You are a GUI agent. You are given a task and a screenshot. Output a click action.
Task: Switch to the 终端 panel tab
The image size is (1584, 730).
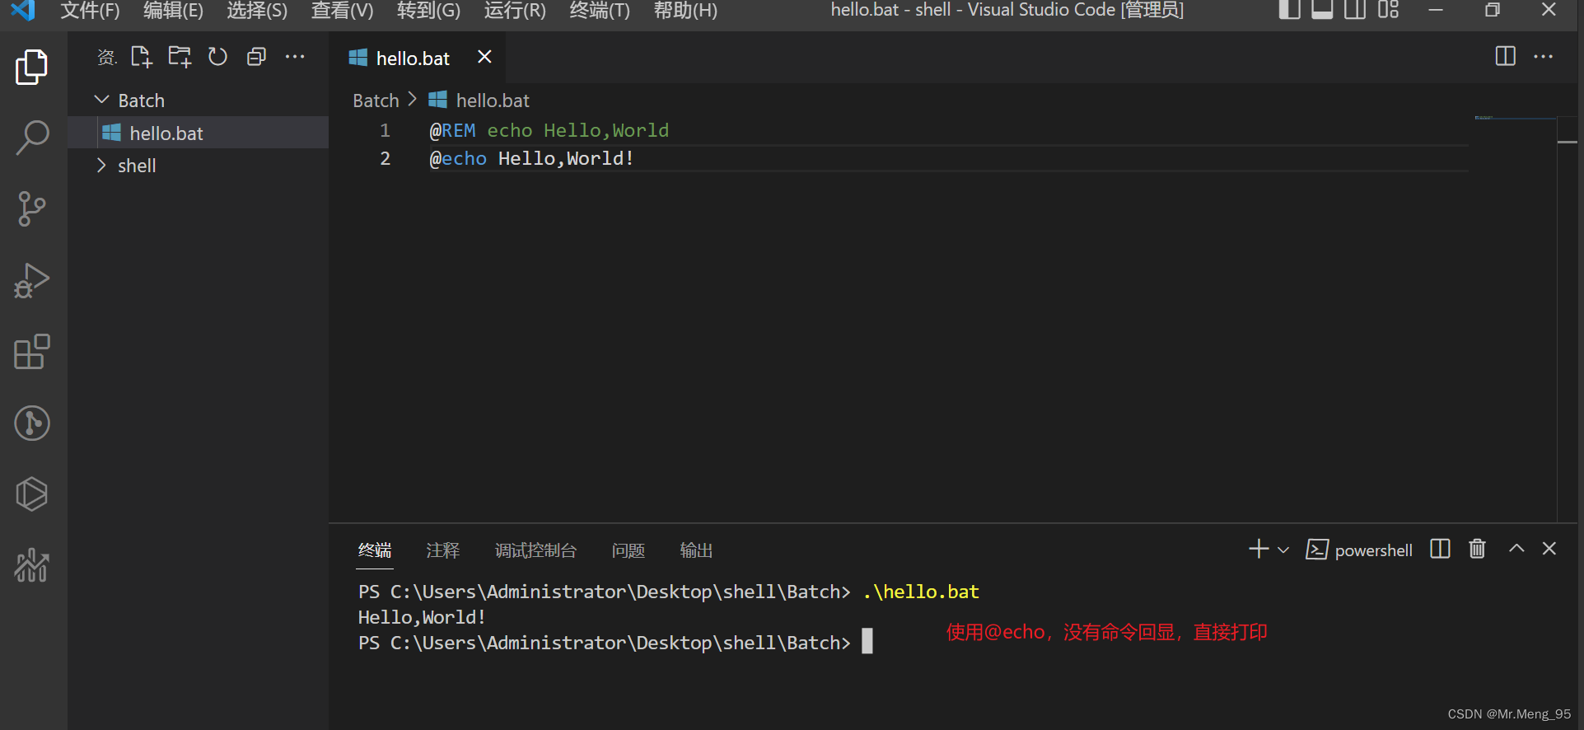coord(375,550)
